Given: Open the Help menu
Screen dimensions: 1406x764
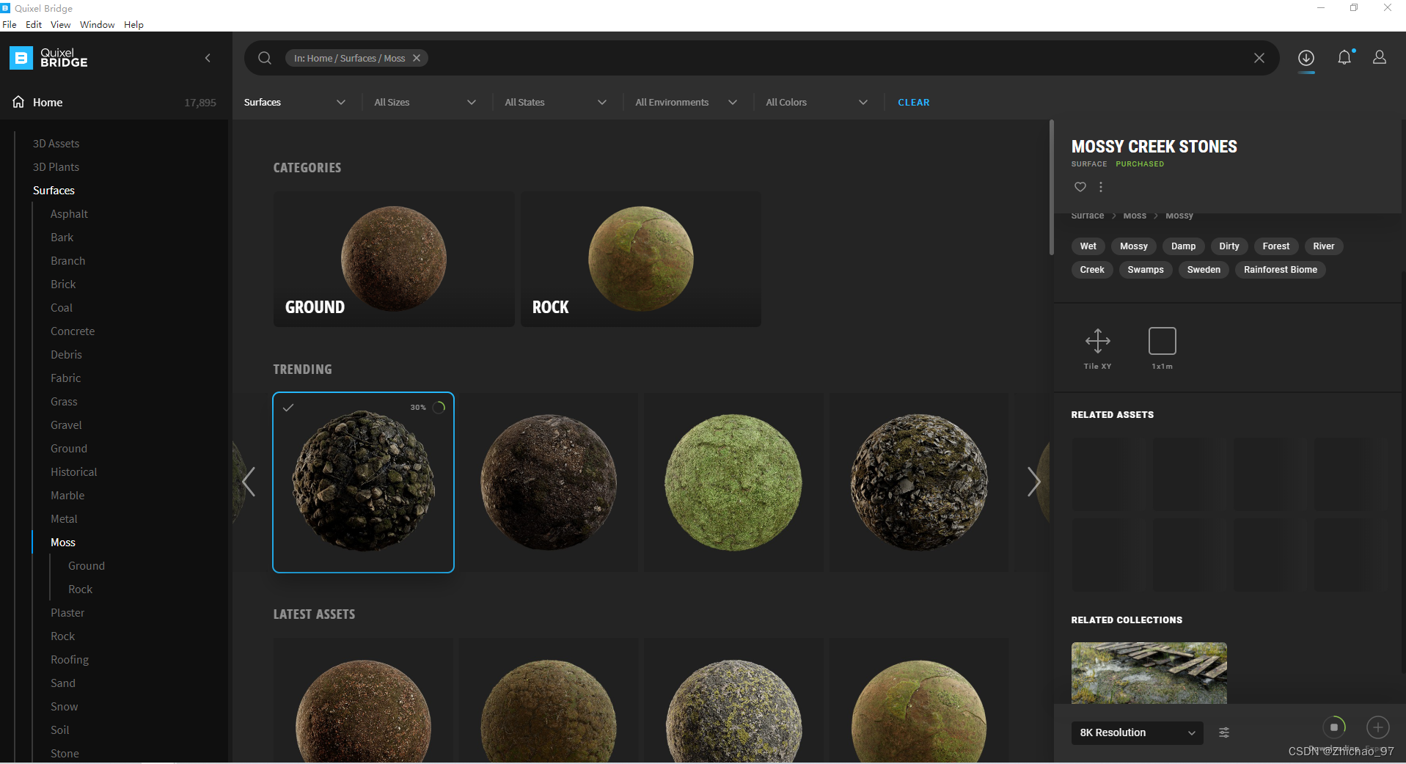Looking at the screenshot, I should point(133,24).
